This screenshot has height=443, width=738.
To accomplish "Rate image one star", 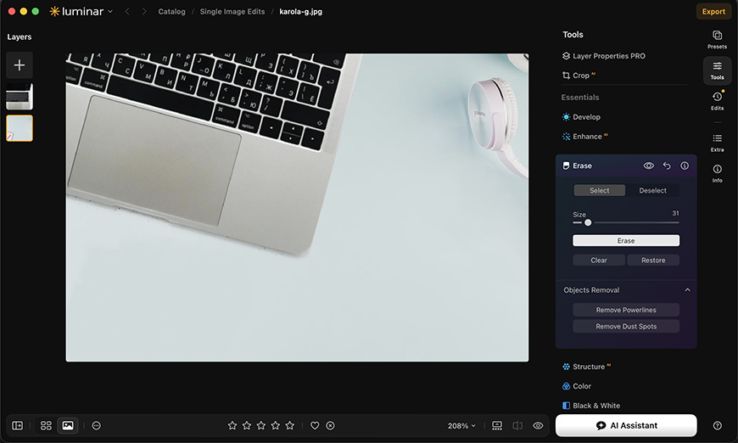I will tap(232, 425).
